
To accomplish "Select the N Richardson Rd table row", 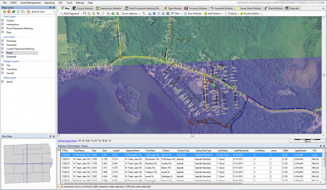I will click(x=191, y=155).
